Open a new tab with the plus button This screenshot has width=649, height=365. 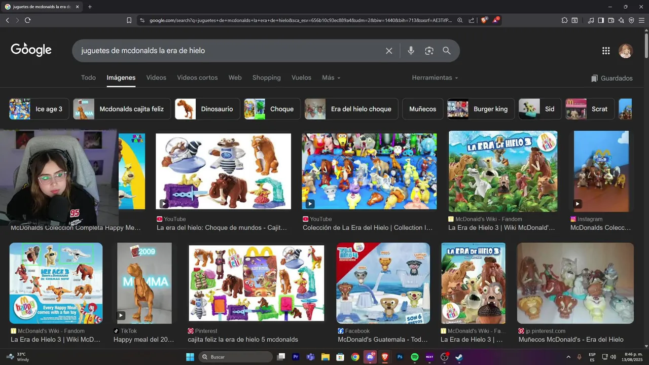[x=90, y=7]
